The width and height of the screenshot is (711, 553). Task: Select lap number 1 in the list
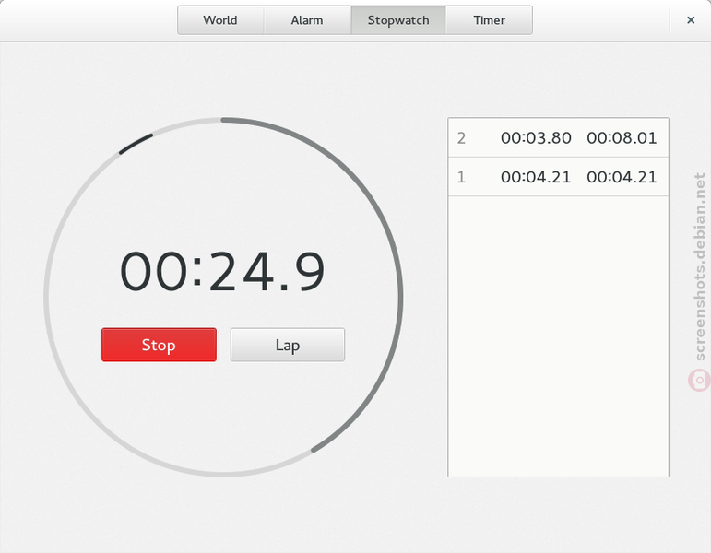tap(558, 177)
